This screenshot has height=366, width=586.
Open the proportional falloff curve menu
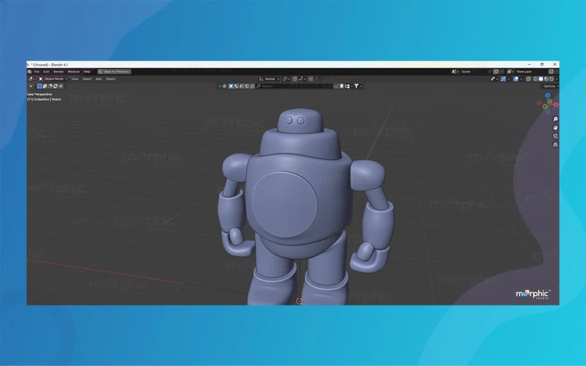(x=317, y=79)
